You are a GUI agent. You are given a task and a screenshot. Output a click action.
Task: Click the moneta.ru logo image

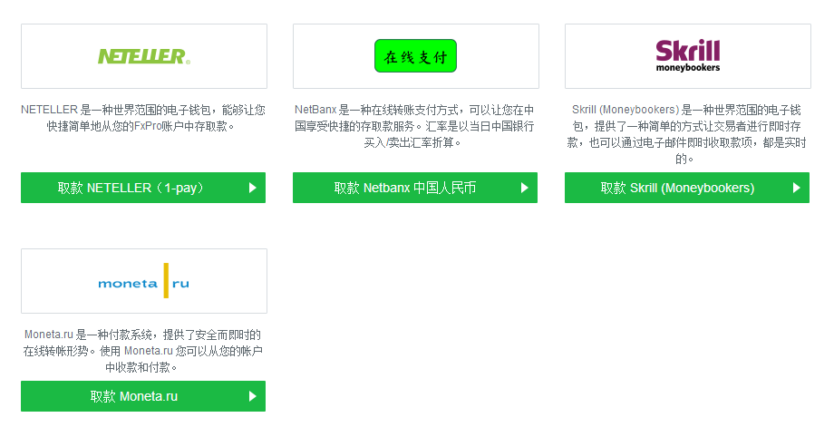(x=143, y=281)
